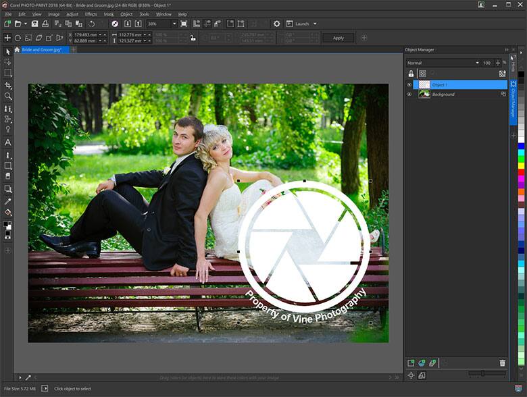Switch to Bride and Groom.jpg tab
The height and width of the screenshot is (397, 527).
pyautogui.click(x=42, y=50)
